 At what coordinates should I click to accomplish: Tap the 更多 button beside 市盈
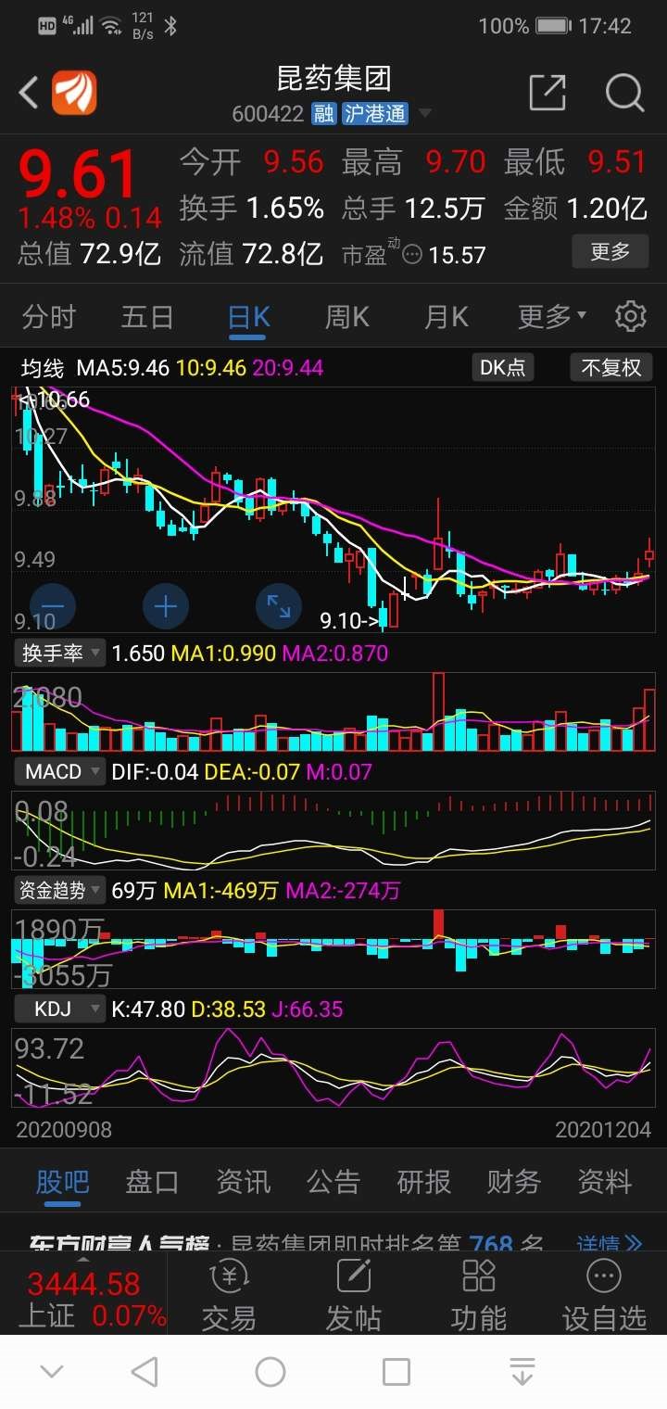610,251
